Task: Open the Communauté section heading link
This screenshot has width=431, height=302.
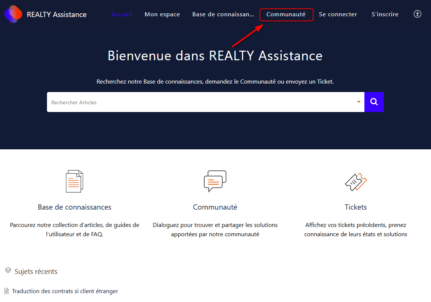Action: [215, 207]
